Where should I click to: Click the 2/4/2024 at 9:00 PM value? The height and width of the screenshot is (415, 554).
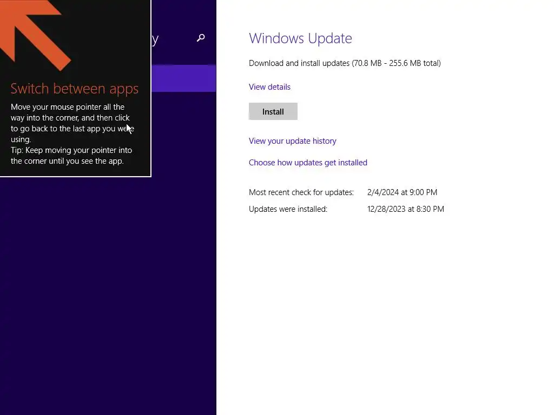coord(402,192)
